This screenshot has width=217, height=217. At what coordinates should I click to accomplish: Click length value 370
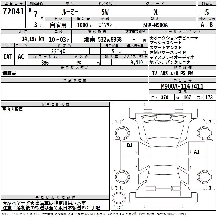(x=165, y=97)
